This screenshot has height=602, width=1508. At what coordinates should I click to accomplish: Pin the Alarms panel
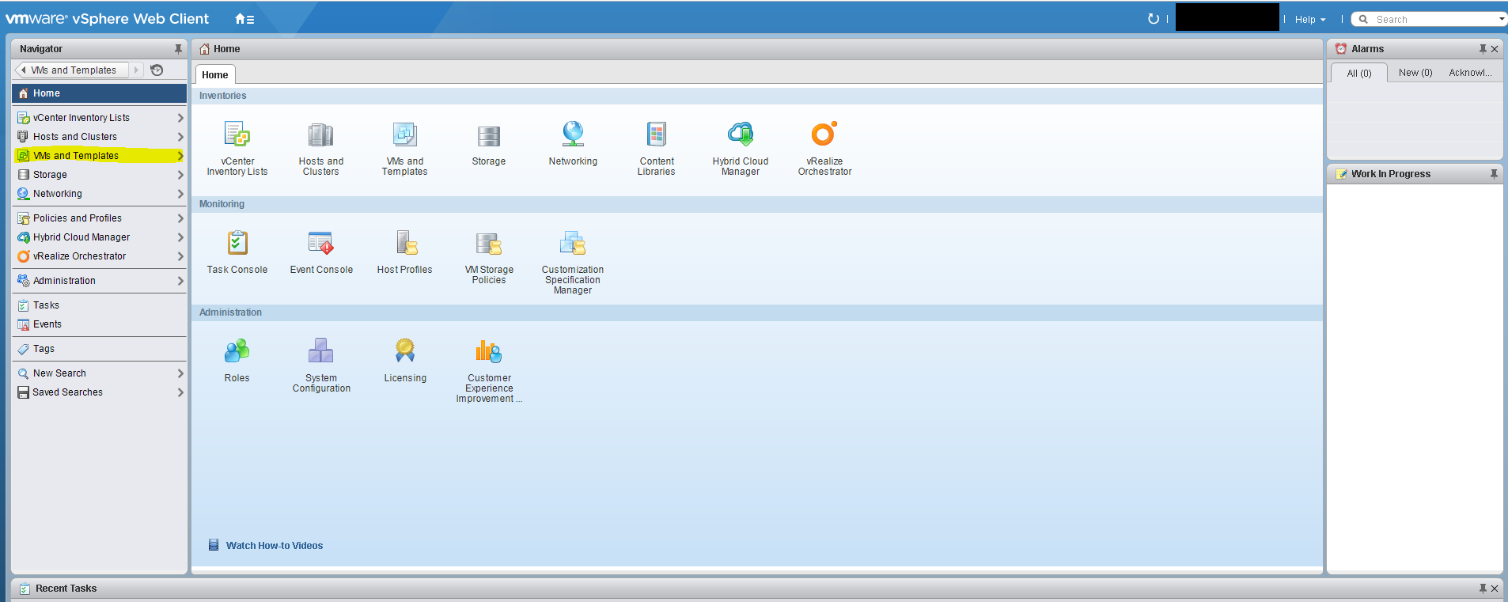click(1483, 49)
